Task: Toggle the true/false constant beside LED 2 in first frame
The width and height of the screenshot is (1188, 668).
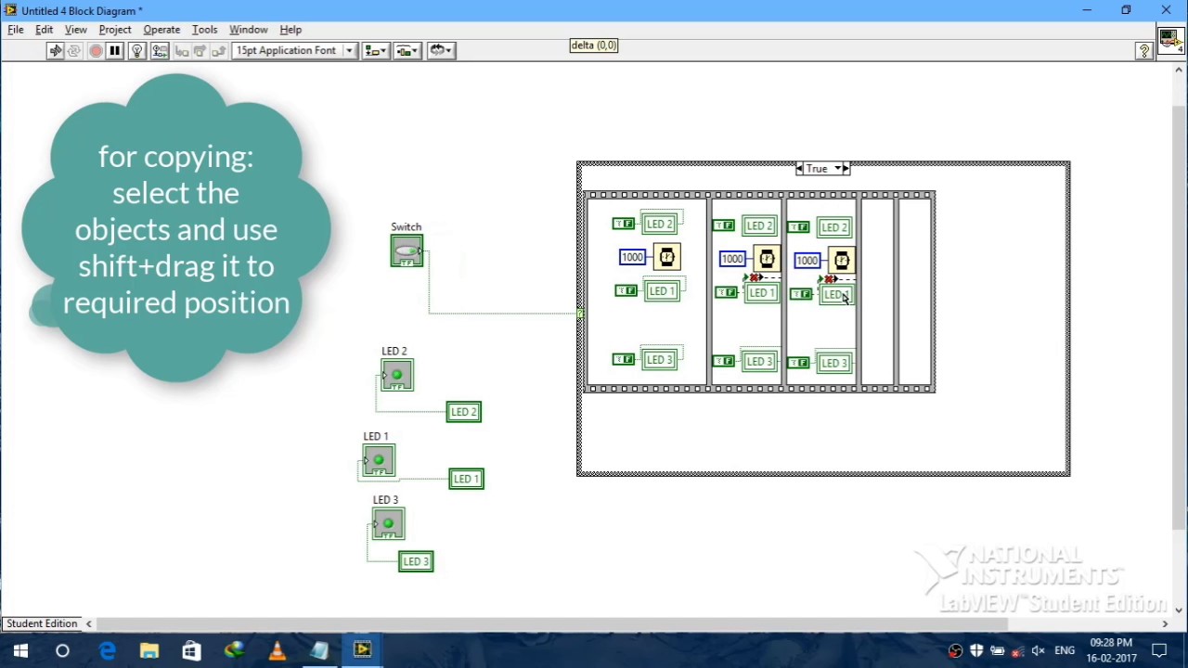Action: (624, 224)
